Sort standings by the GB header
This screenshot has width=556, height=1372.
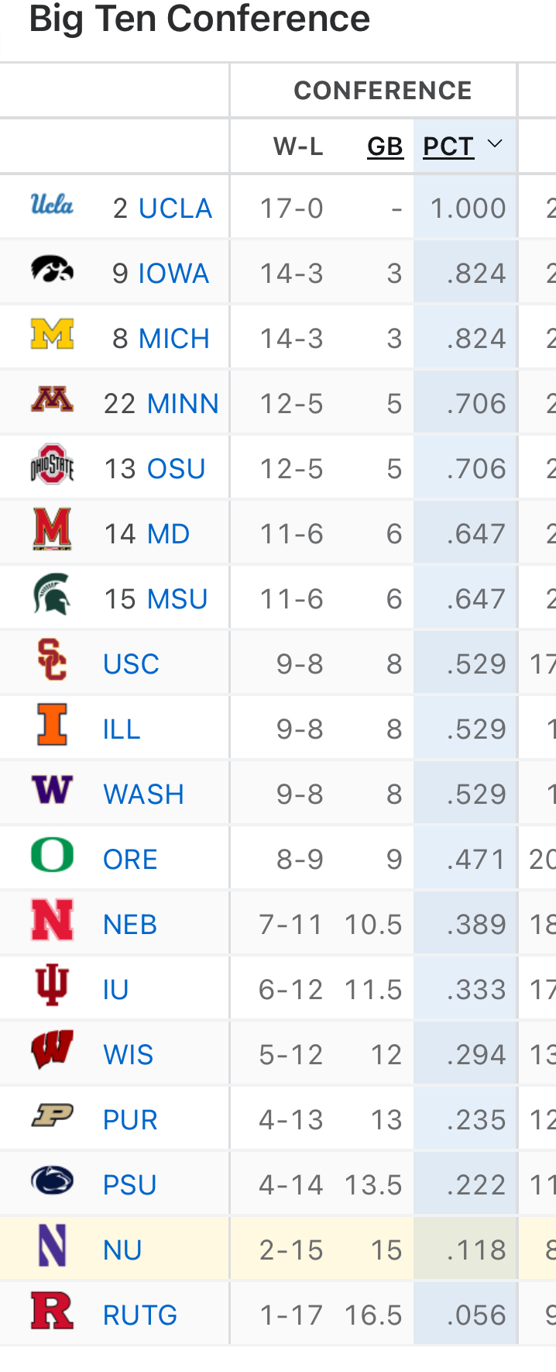[385, 147]
